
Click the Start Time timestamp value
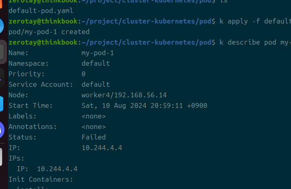click(x=144, y=105)
